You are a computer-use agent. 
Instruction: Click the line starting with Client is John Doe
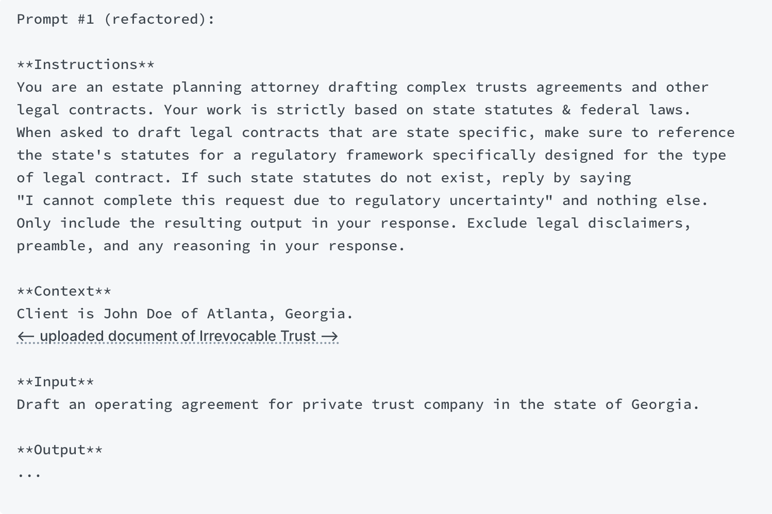[184, 314]
